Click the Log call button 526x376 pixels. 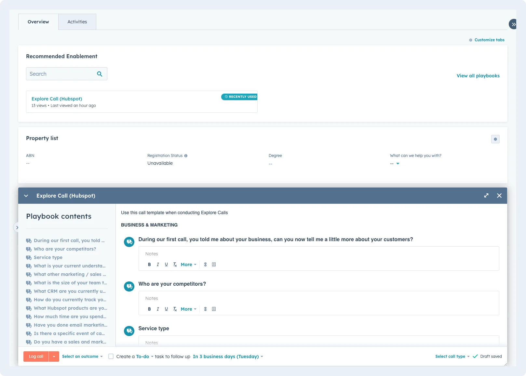coord(36,357)
